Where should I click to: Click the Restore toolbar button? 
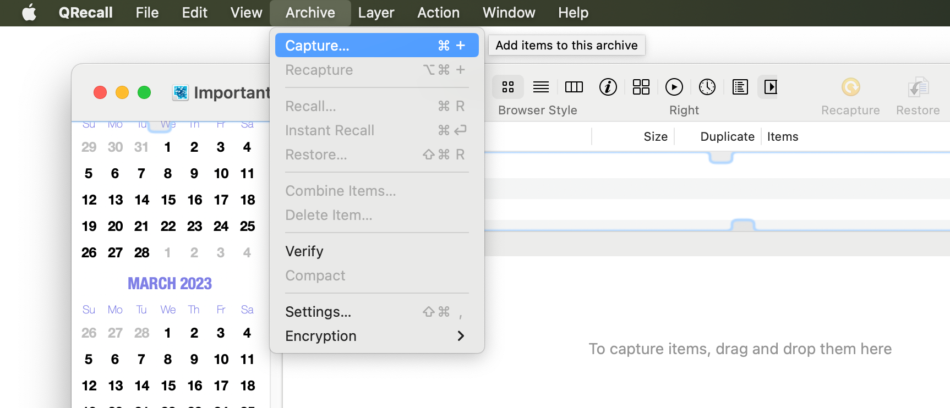918,96
